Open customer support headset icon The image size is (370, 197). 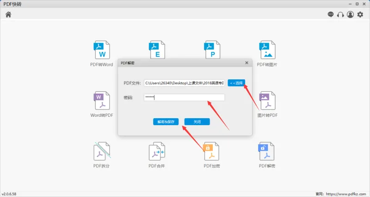click(340, 15)
